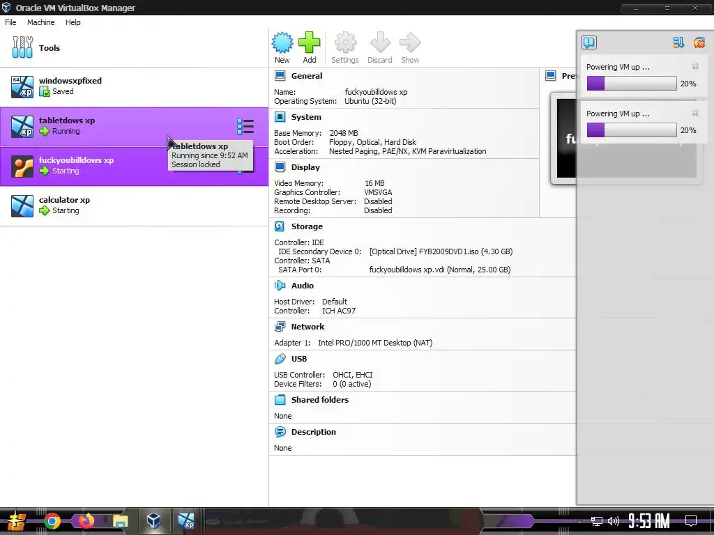Select the windowsxpfixed virtual machine

[x=135, y=87]
